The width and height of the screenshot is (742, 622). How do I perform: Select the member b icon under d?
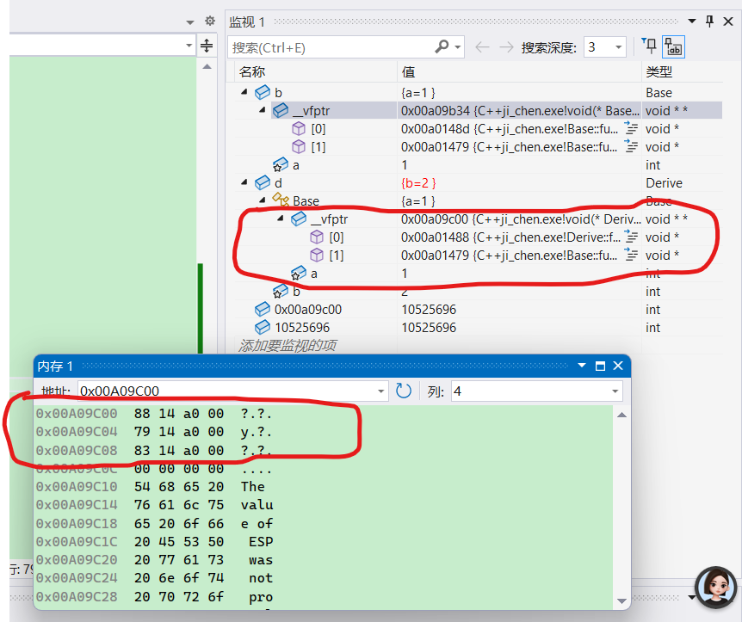(x=280, y=291)
